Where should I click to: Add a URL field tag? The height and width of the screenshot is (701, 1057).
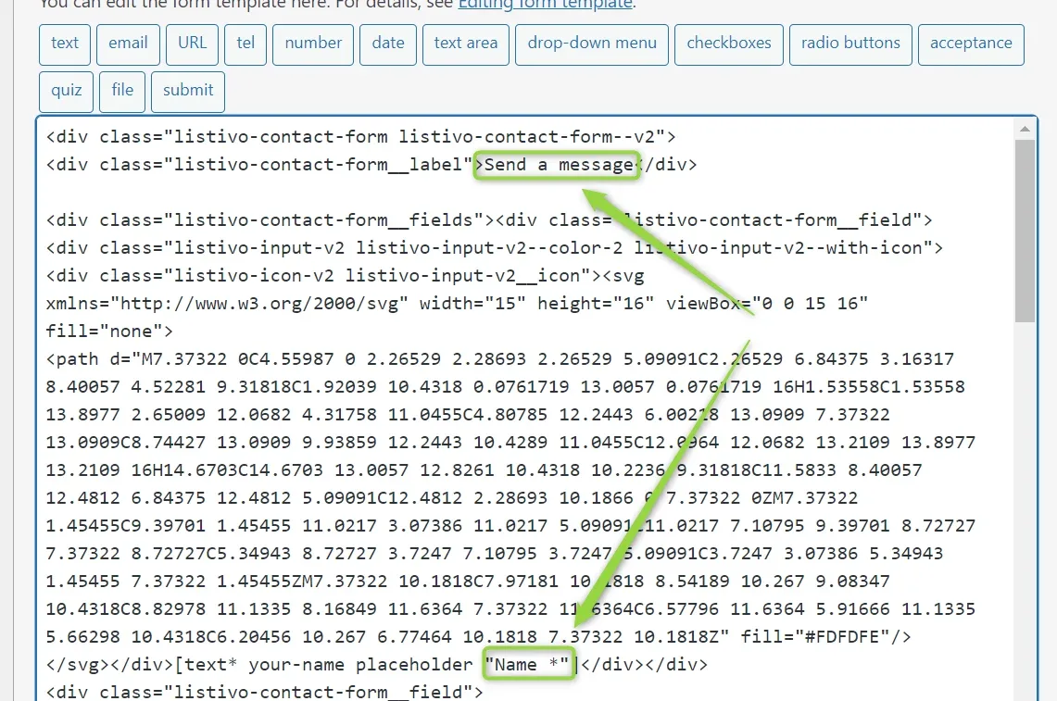point(192,44)
